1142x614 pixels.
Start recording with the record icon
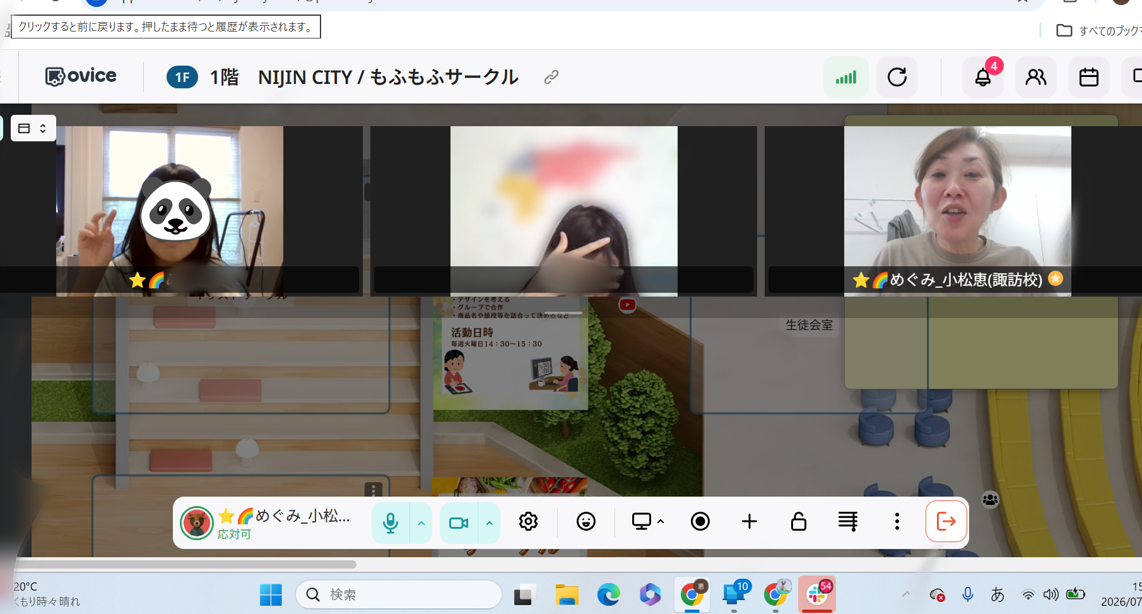[700, 521]
